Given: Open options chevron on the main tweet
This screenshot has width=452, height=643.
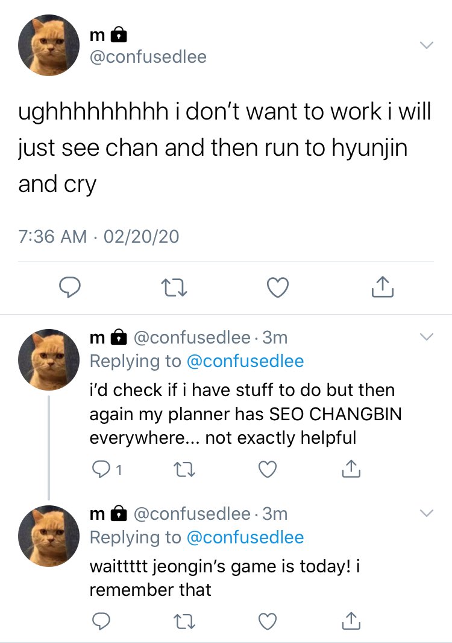Looking at the screenshot, I should click(x=426, y=45).
